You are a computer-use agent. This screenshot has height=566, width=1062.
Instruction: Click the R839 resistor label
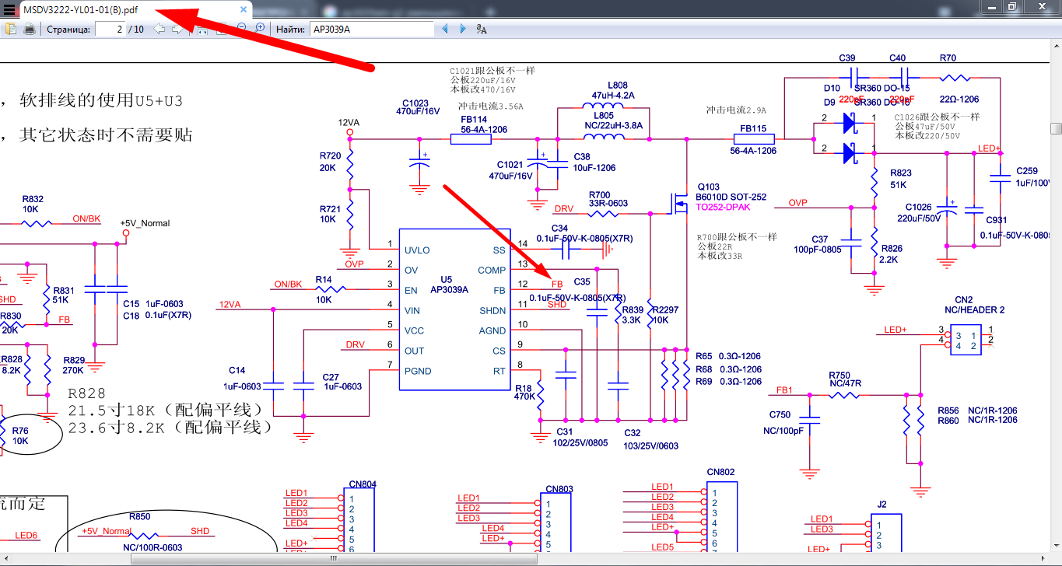tap(633, 309)
